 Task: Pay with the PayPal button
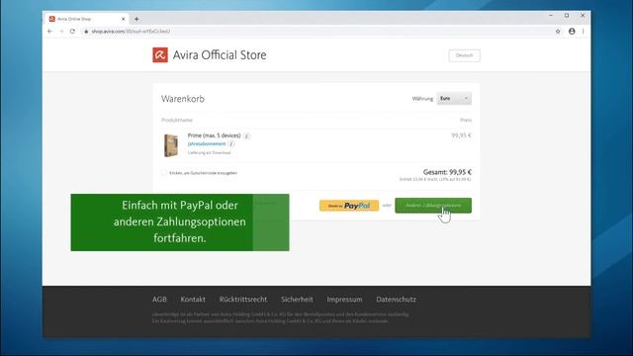click(349, 206)
